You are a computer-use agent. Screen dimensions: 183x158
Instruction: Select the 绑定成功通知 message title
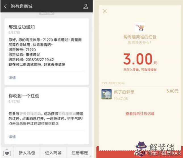(22, 27)
